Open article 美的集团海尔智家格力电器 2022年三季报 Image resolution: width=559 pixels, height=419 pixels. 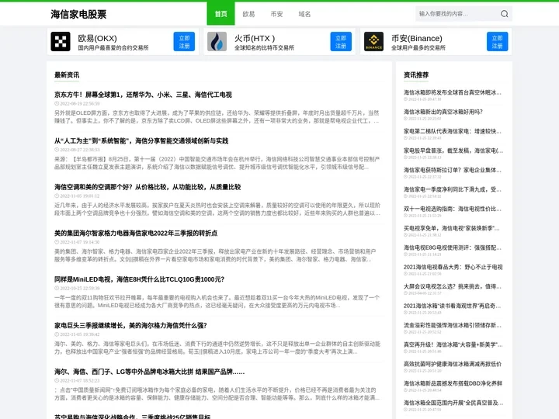point(136,233)
